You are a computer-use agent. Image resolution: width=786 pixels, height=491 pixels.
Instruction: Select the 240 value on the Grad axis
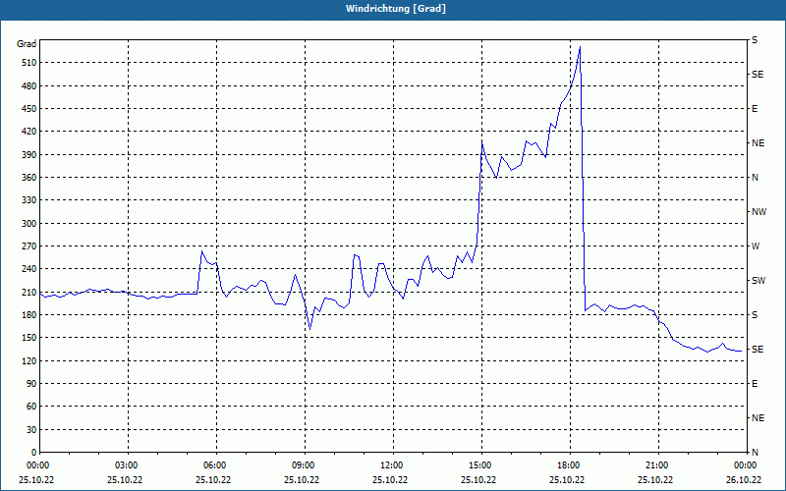point(28,269)
